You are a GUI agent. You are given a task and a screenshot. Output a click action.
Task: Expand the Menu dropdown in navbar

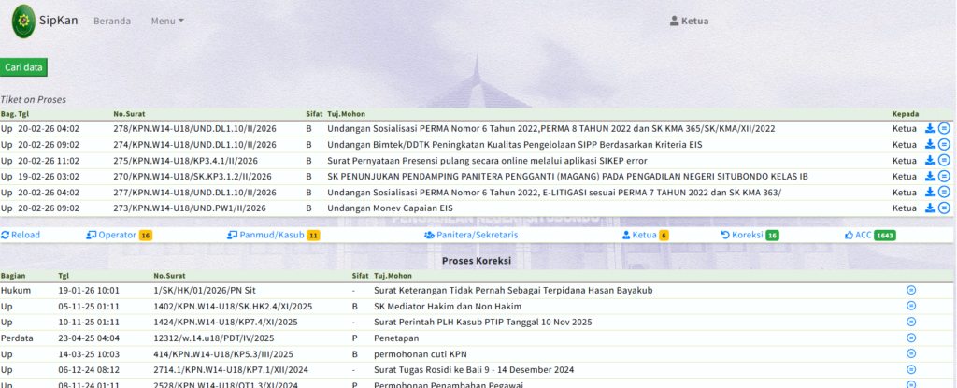(x=167, y=21)
